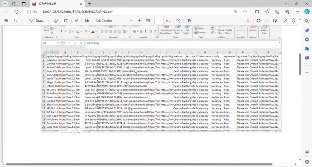The width and height of the screenshot is (312, 167).
Task: Open the Translate tool
Action: [x=86, y=21]
